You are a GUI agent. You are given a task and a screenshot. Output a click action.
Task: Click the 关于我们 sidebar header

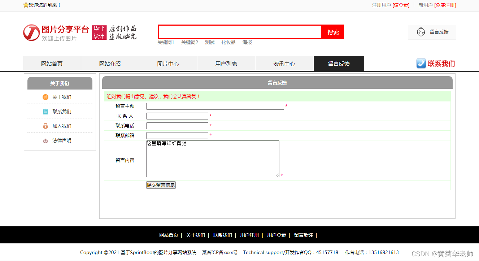(60, 83)
